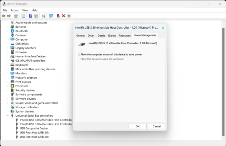Image resolution: width=226 pixels, height=146 pixels.
Task: Select the Computer tree item
Action: [22, 39]
